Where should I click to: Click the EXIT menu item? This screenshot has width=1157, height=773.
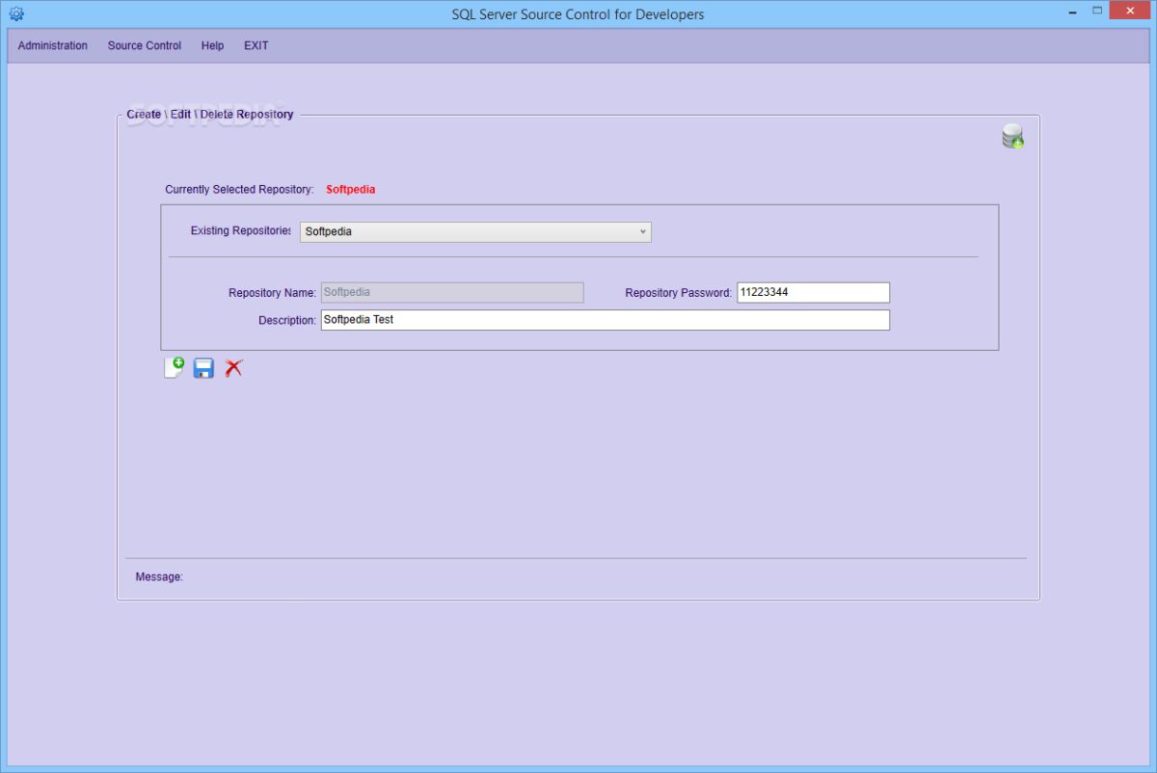256,45
